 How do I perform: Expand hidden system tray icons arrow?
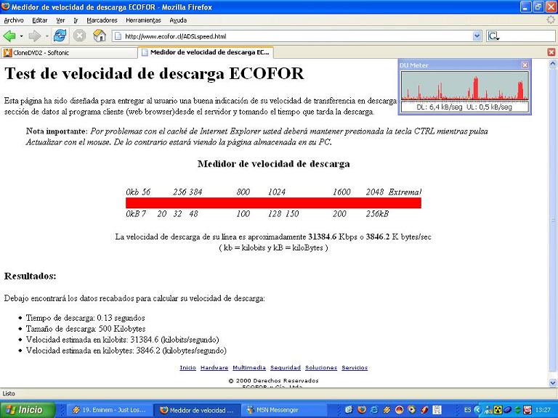tap(477, 410)
